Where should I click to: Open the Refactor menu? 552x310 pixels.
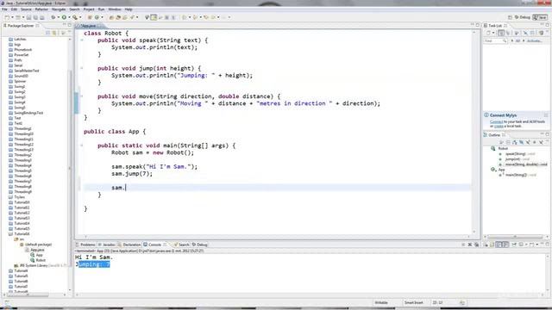pos(41,9)
